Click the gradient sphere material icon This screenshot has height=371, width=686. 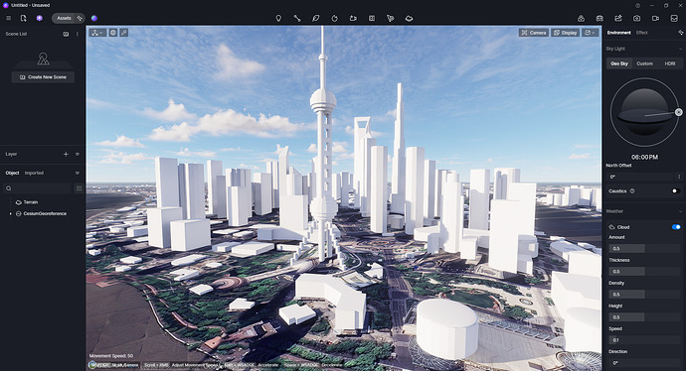click(x=94, y=18)
